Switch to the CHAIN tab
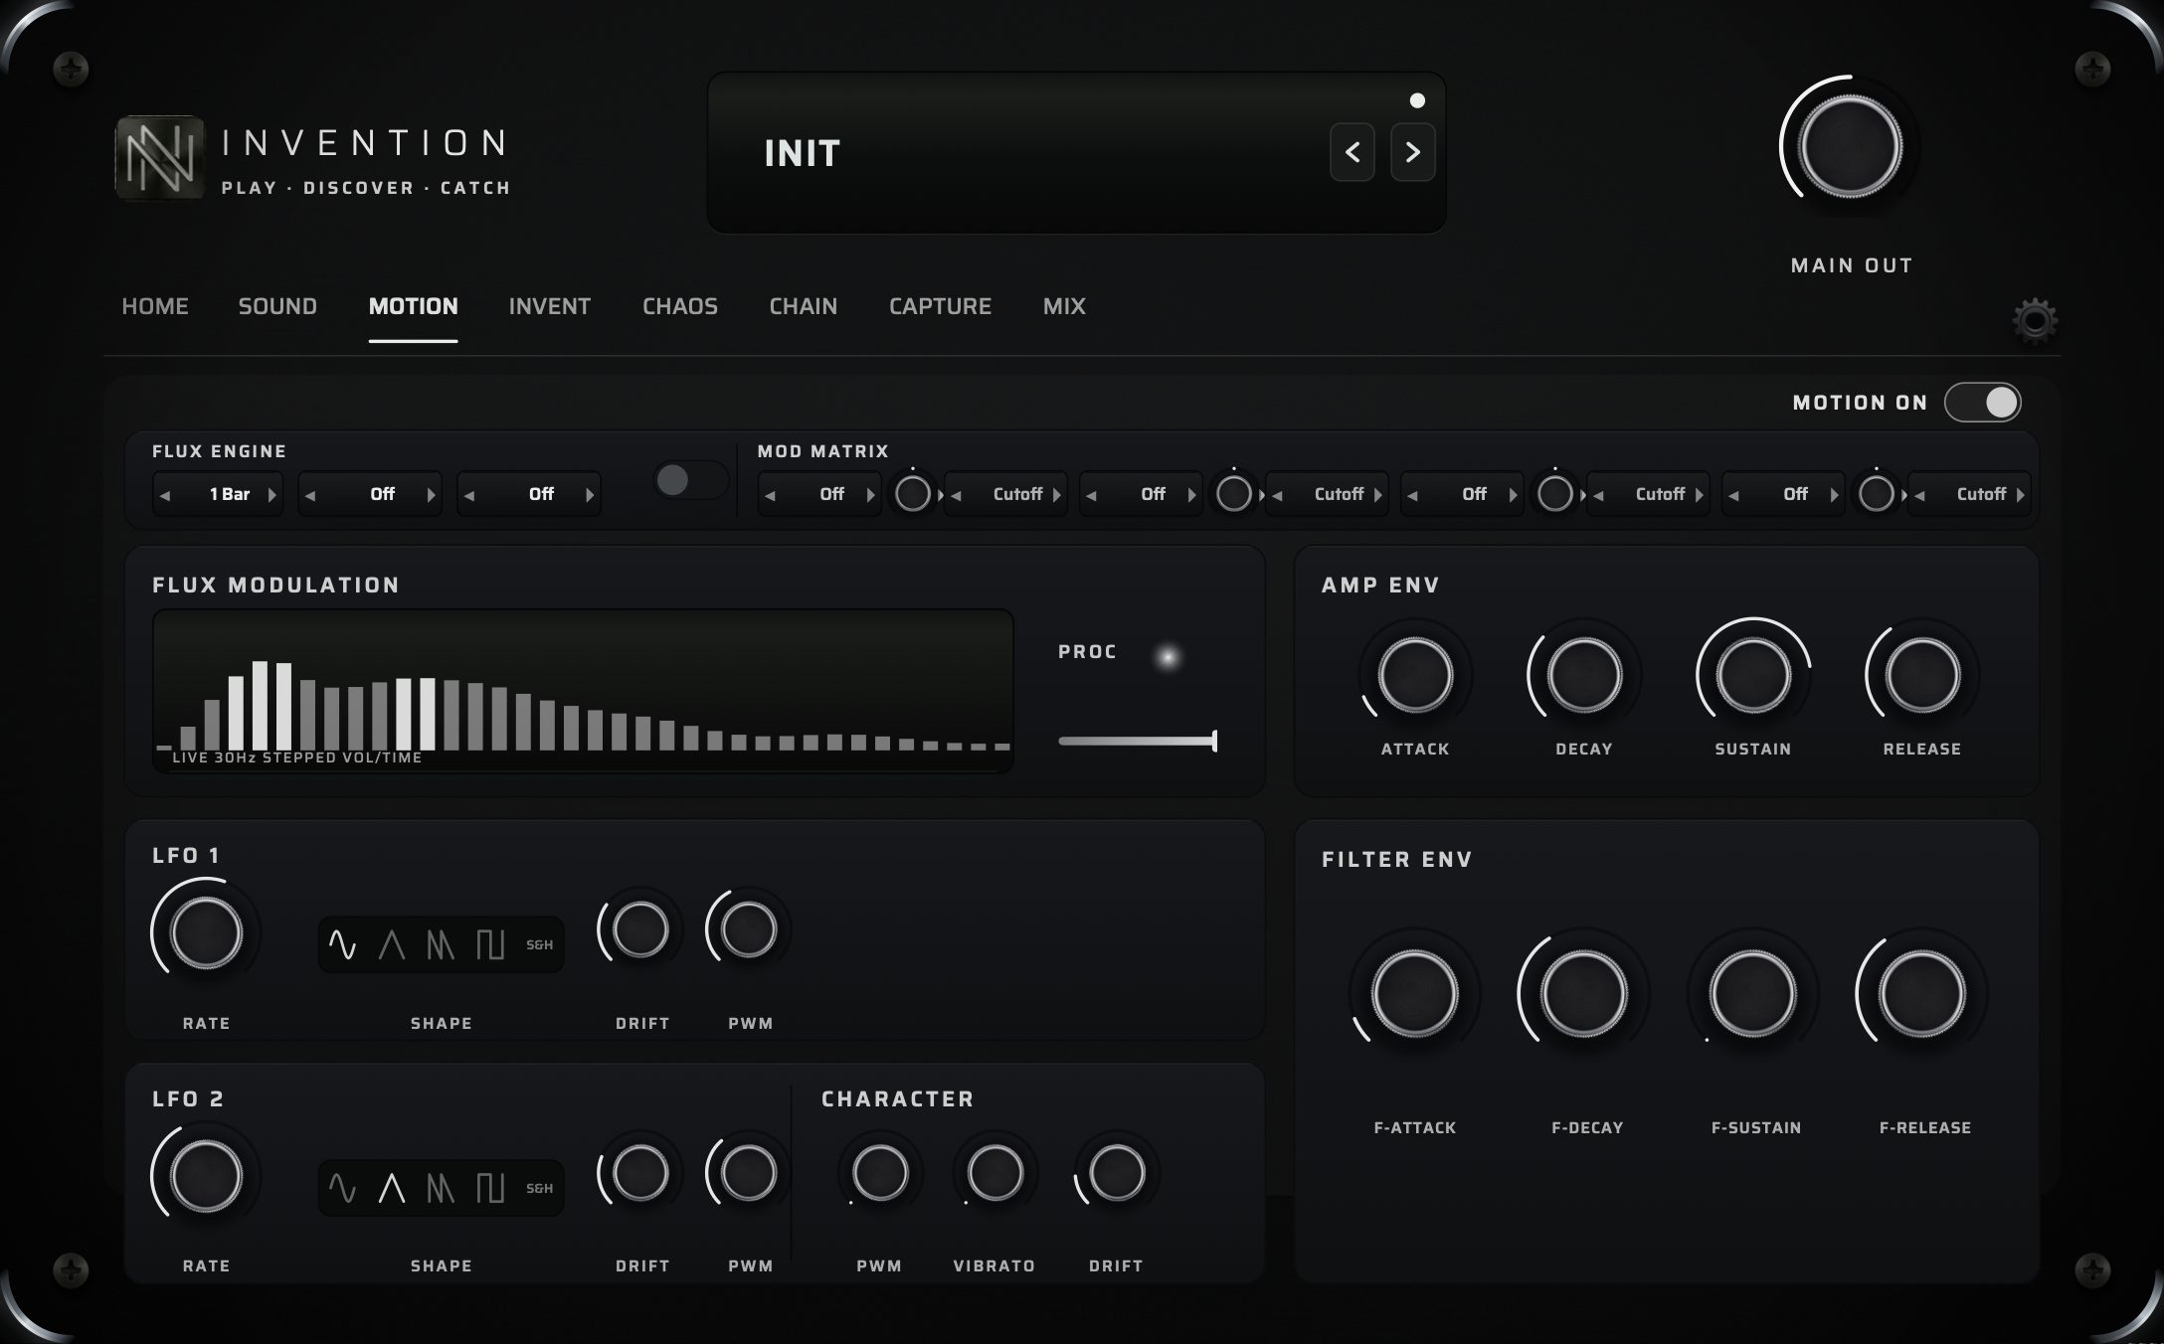The height and width of the screenshot is (1344, 2164). 804,306
